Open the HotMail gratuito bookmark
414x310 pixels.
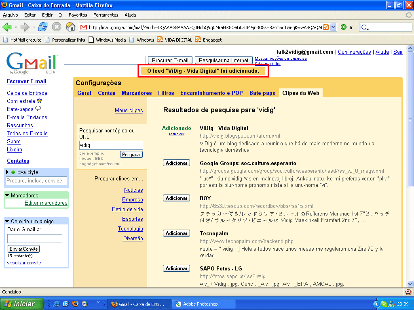[x=23, y=40]
